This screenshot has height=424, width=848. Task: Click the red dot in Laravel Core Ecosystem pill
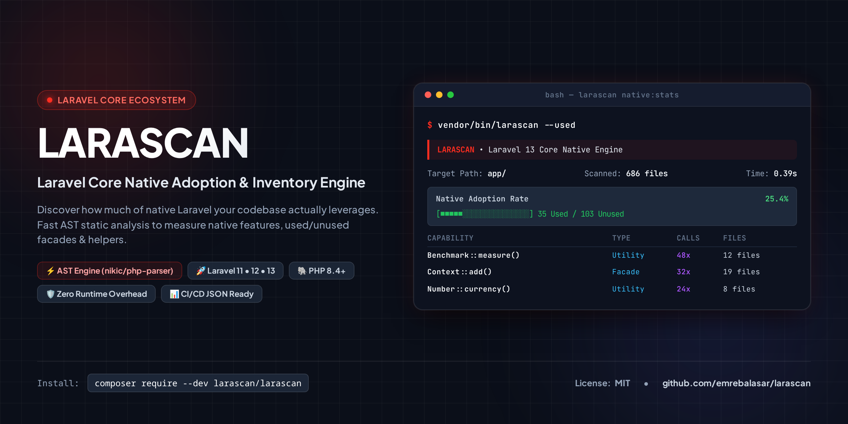[x=50, y=100]
